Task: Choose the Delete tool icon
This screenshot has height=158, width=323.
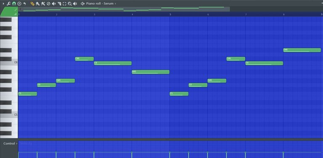Action: [48, 3]
